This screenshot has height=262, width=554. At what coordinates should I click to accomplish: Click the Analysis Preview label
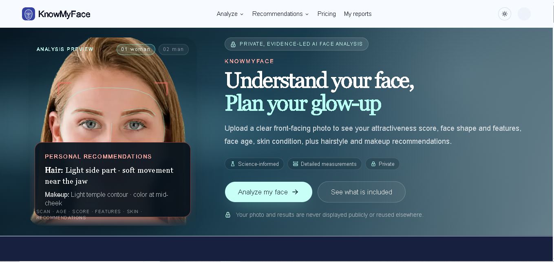click(x=65, y=49)
